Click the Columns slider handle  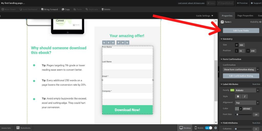click(x=236, y=129)
